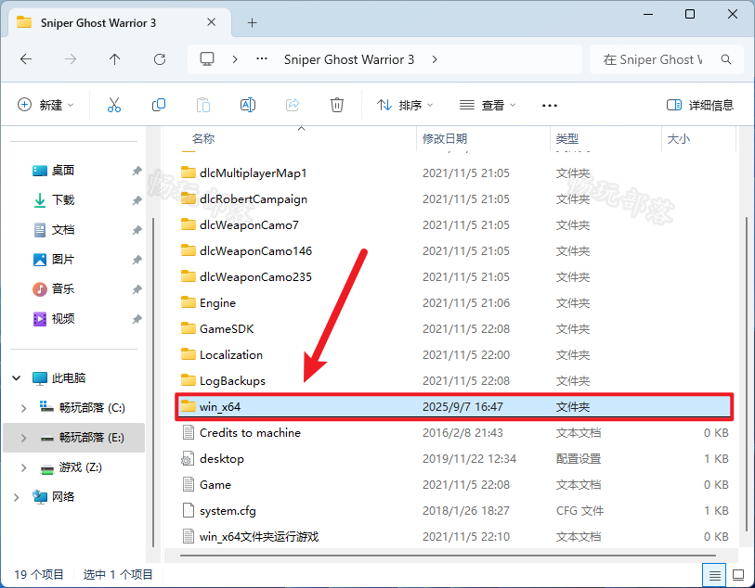Select the dlcWeaponCamo146 folder

click(255, 251)
